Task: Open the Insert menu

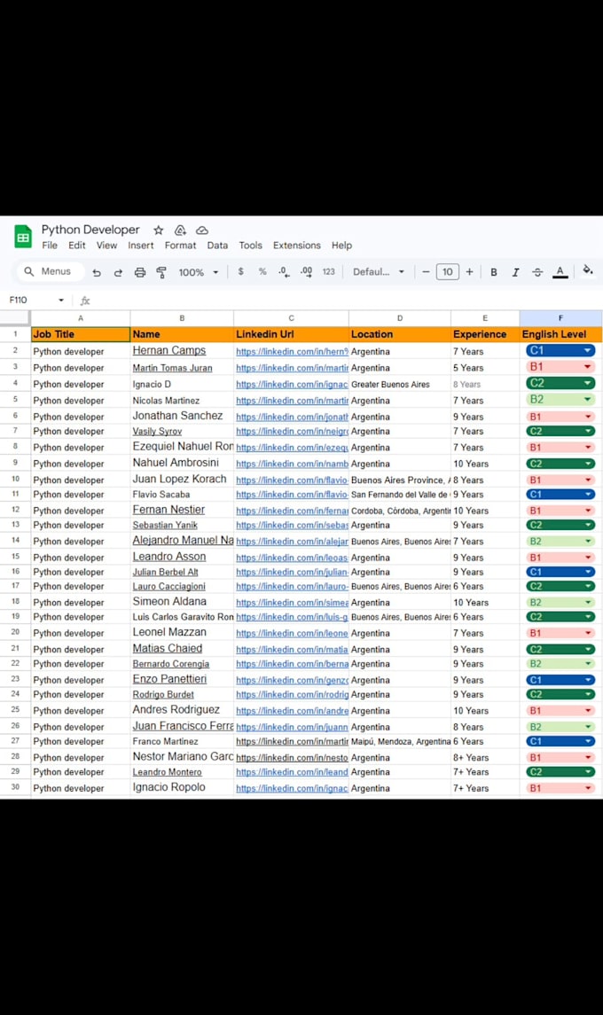Action: click(140, 246)
